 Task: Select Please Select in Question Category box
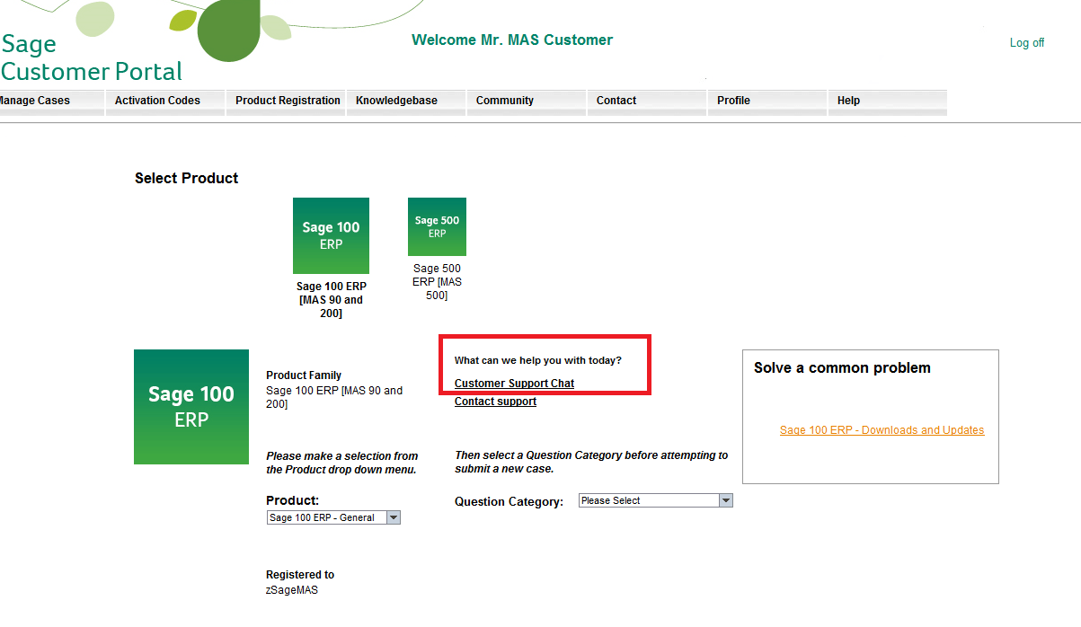tap(647, 500)
